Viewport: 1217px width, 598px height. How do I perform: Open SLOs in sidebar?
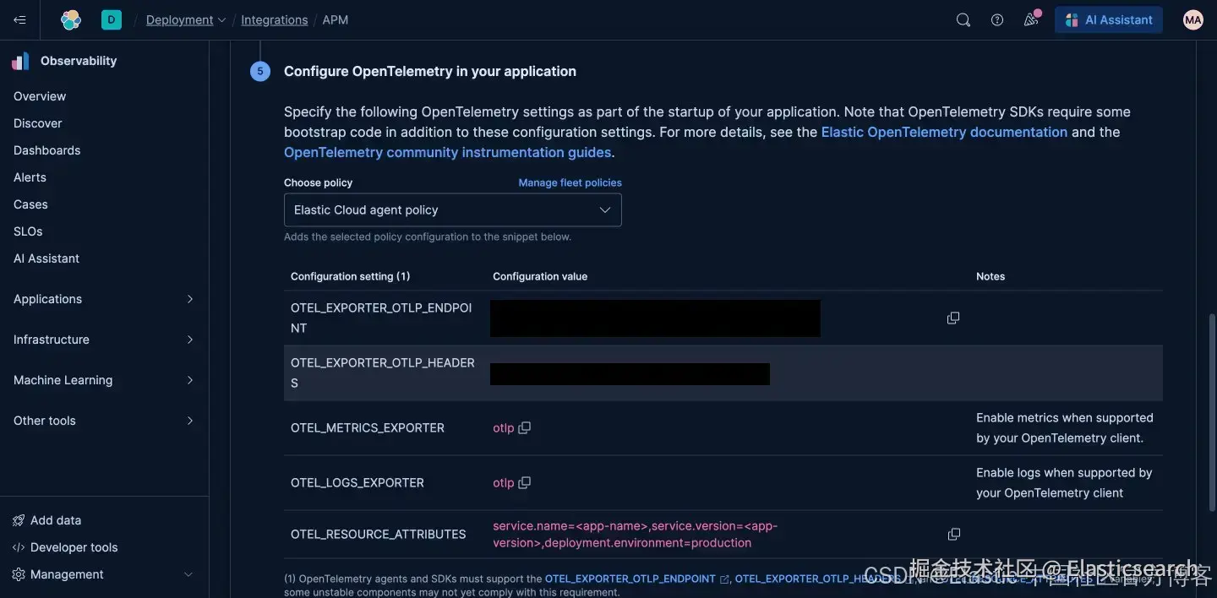pos(28,231)
